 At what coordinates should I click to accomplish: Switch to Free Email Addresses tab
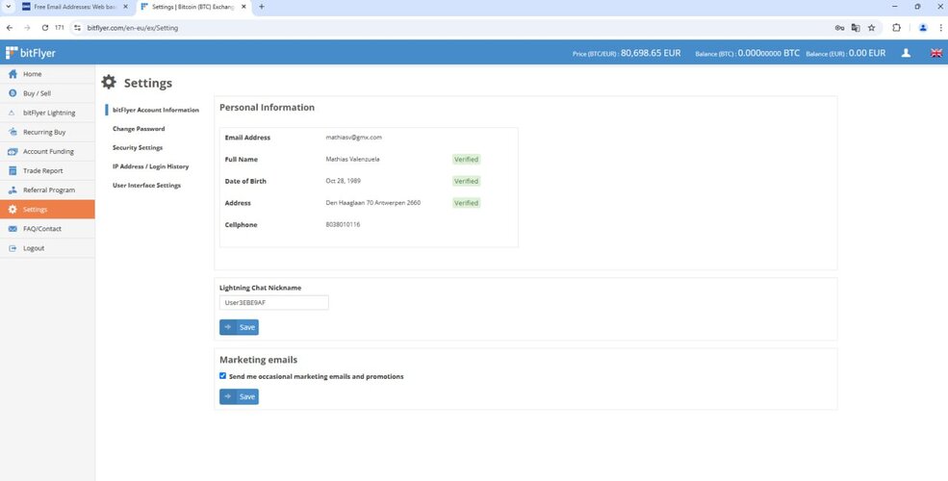[75, 7]
